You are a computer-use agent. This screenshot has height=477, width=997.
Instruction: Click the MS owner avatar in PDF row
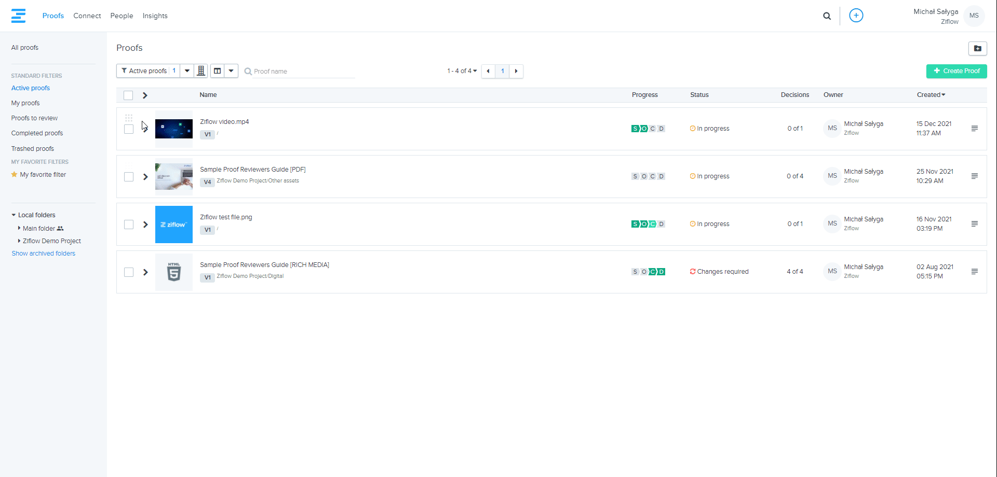(x=832, y=176)
